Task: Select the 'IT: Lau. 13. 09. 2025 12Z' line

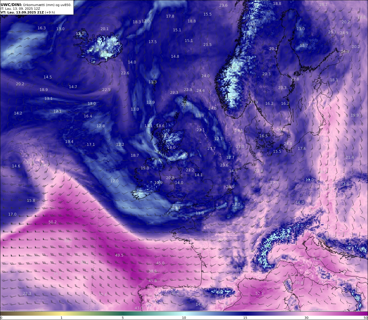Action: point(20,9)
